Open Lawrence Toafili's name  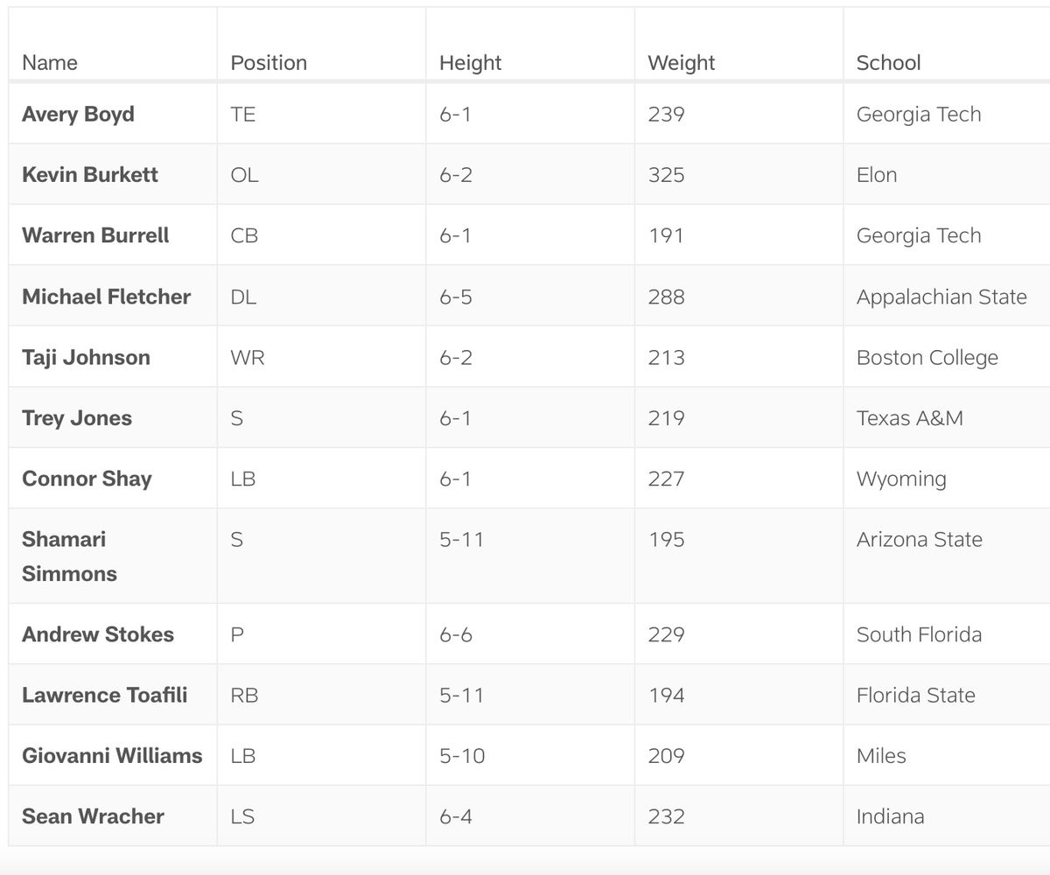coord(105,696)
